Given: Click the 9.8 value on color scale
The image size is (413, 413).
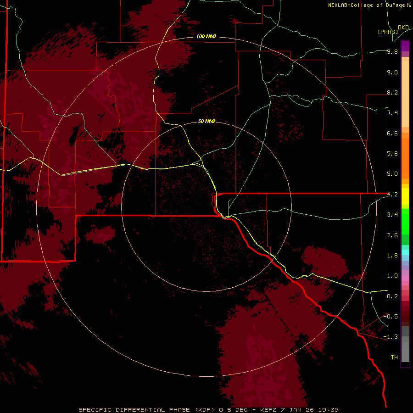Looking at the screenshot, I should (x=392, y=51).
